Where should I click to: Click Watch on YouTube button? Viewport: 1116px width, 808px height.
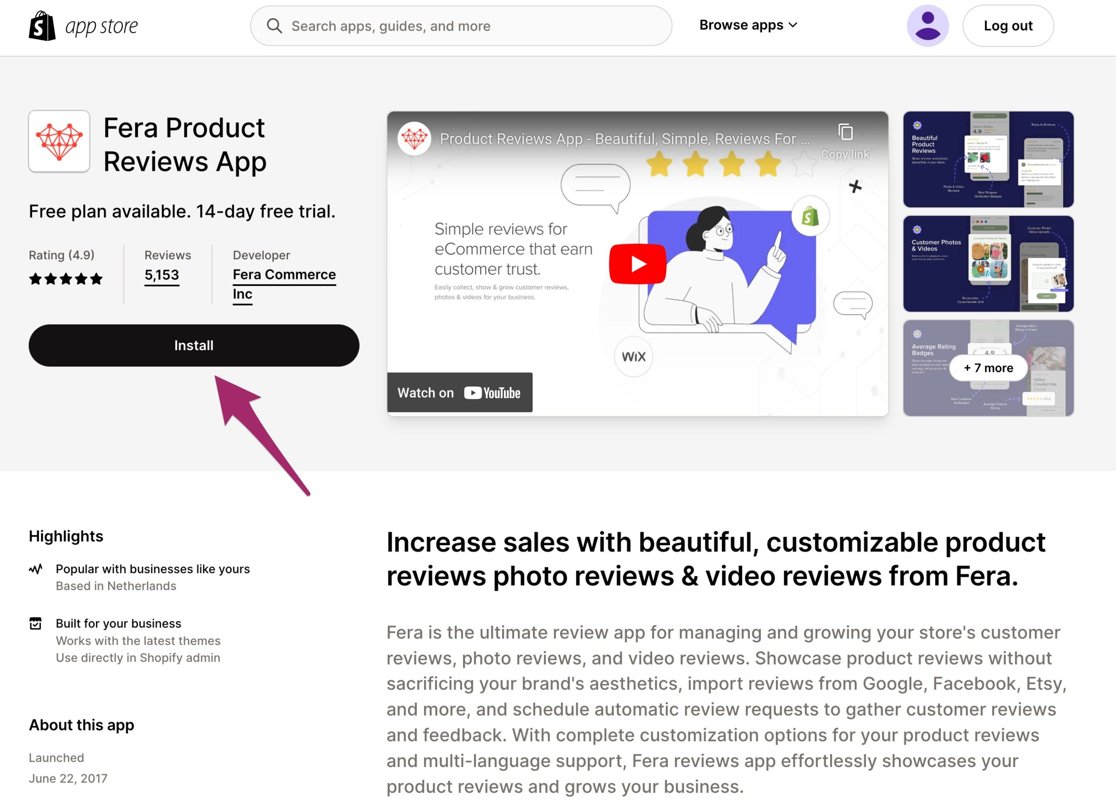[462, 392]
